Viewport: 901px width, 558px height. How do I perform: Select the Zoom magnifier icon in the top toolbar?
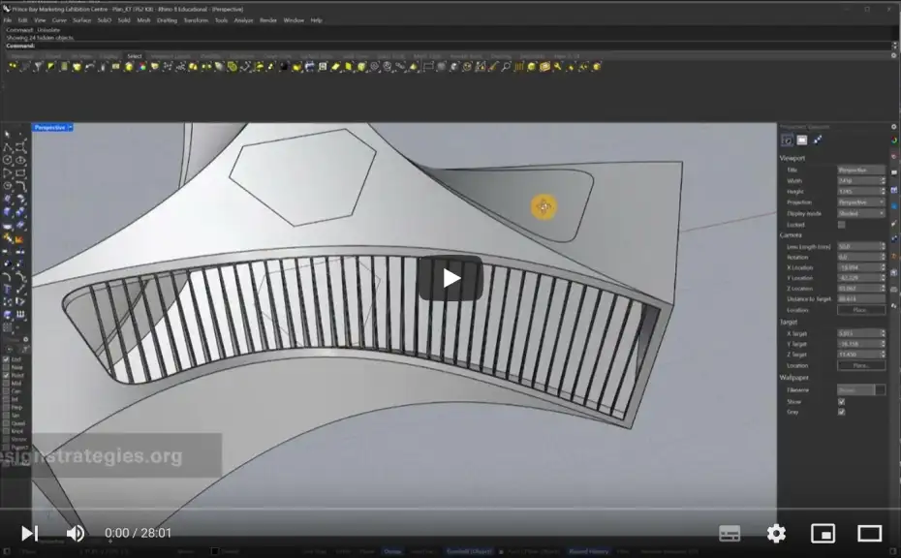pyautogui.click(x=506, y=67)
